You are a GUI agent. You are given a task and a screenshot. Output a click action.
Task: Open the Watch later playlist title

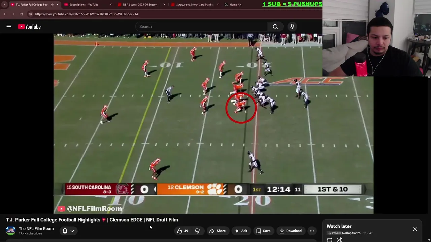(x=339, y=226)
